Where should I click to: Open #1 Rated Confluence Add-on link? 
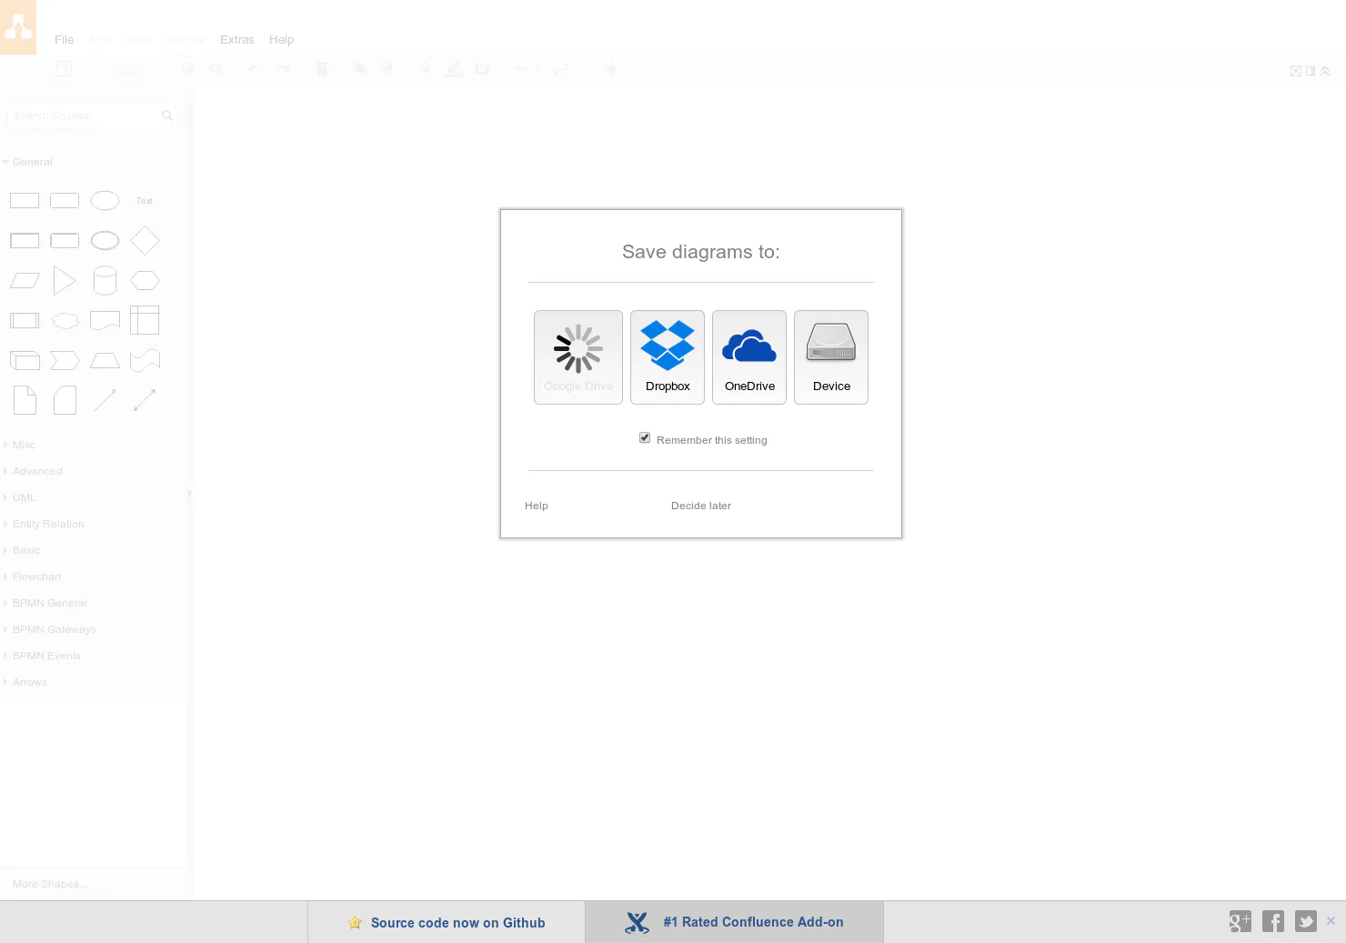click(x=734, y=922)
